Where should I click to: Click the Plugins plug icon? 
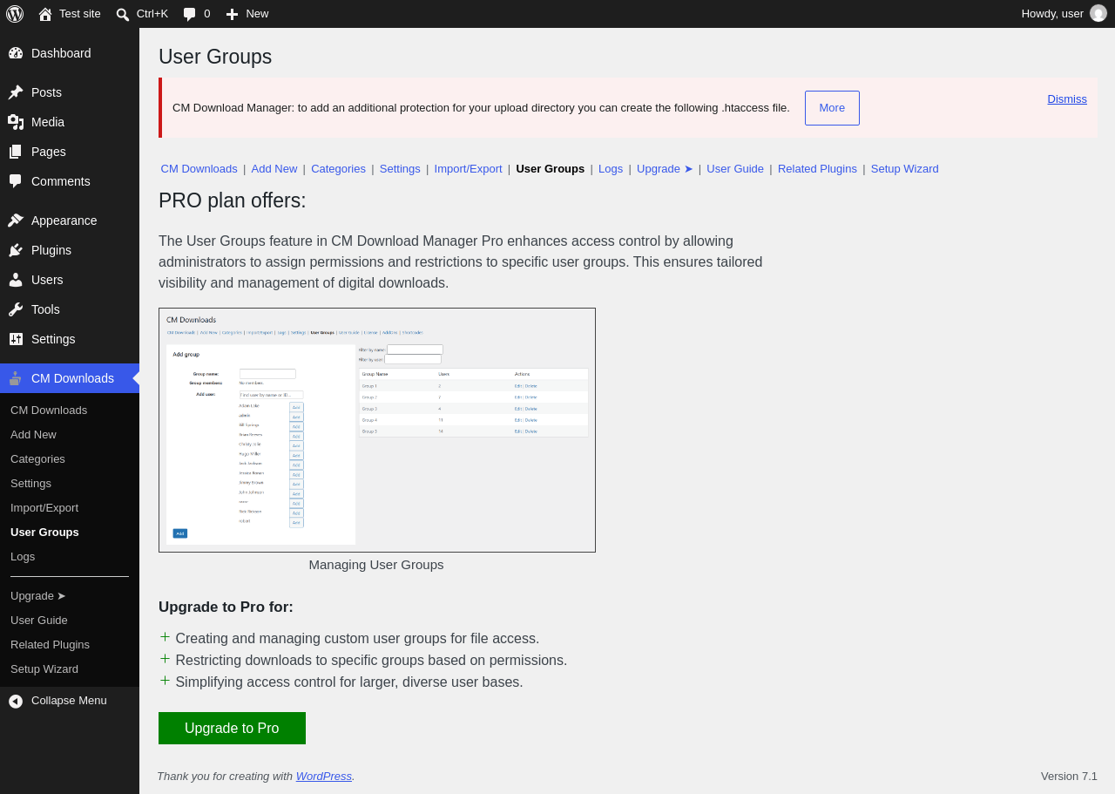click(x=16, y=250)
